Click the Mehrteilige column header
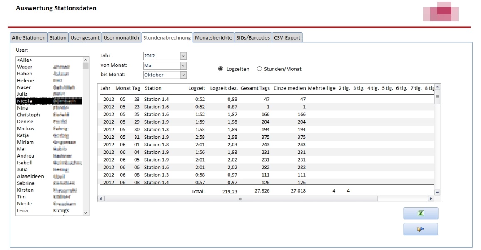 [x=322, y=88]
